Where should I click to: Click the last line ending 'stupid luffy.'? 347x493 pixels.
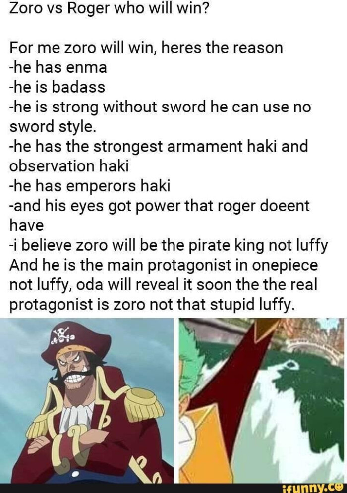coord(152,304)
